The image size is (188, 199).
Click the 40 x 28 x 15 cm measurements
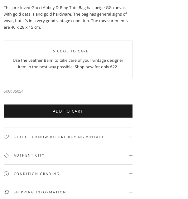tap(26, 27)
